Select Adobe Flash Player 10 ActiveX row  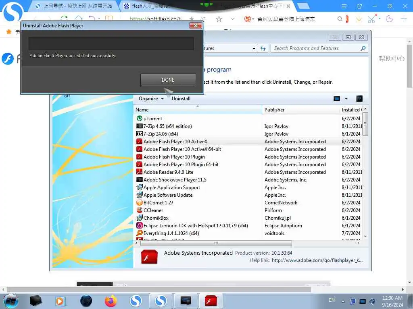coord(248,141)
